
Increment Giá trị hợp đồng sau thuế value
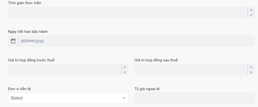(x=251, y=67)
